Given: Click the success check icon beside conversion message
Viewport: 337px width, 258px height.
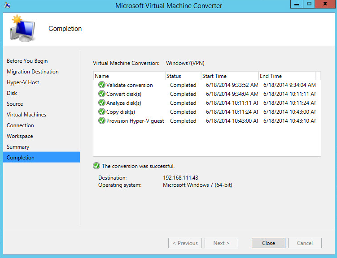Looking at the screenshot, I should coord(96,166).
